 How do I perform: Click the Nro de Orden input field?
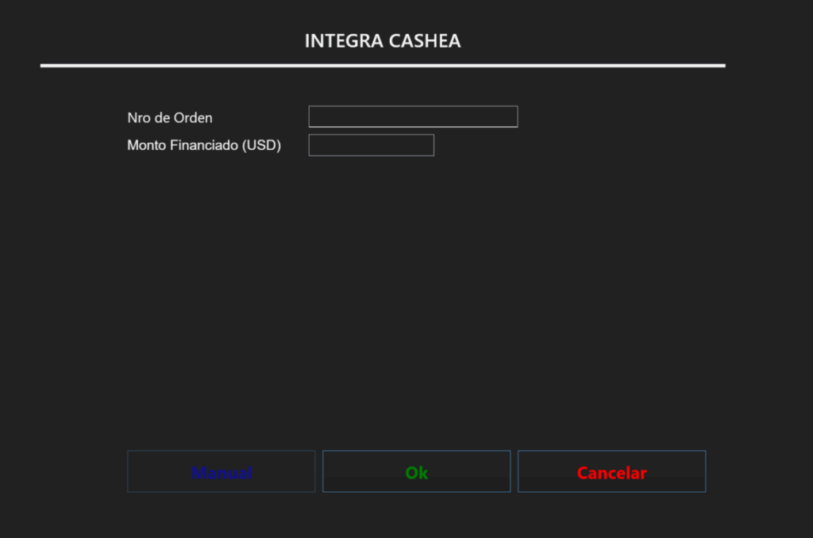tap(413, 117)
